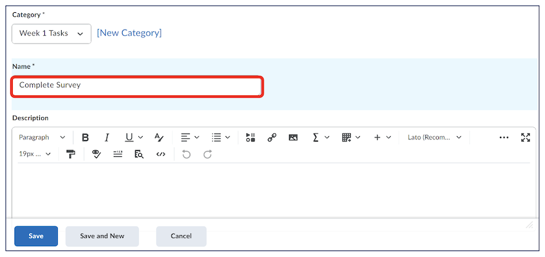Click the undo arrow

pyautogui.click(x=186, y=154)
